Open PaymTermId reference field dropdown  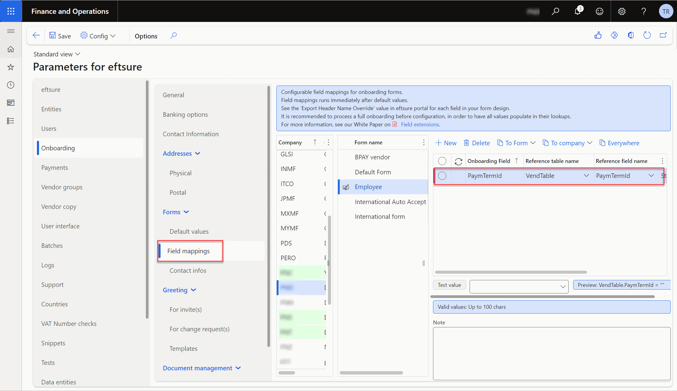[x=651, y=176]
